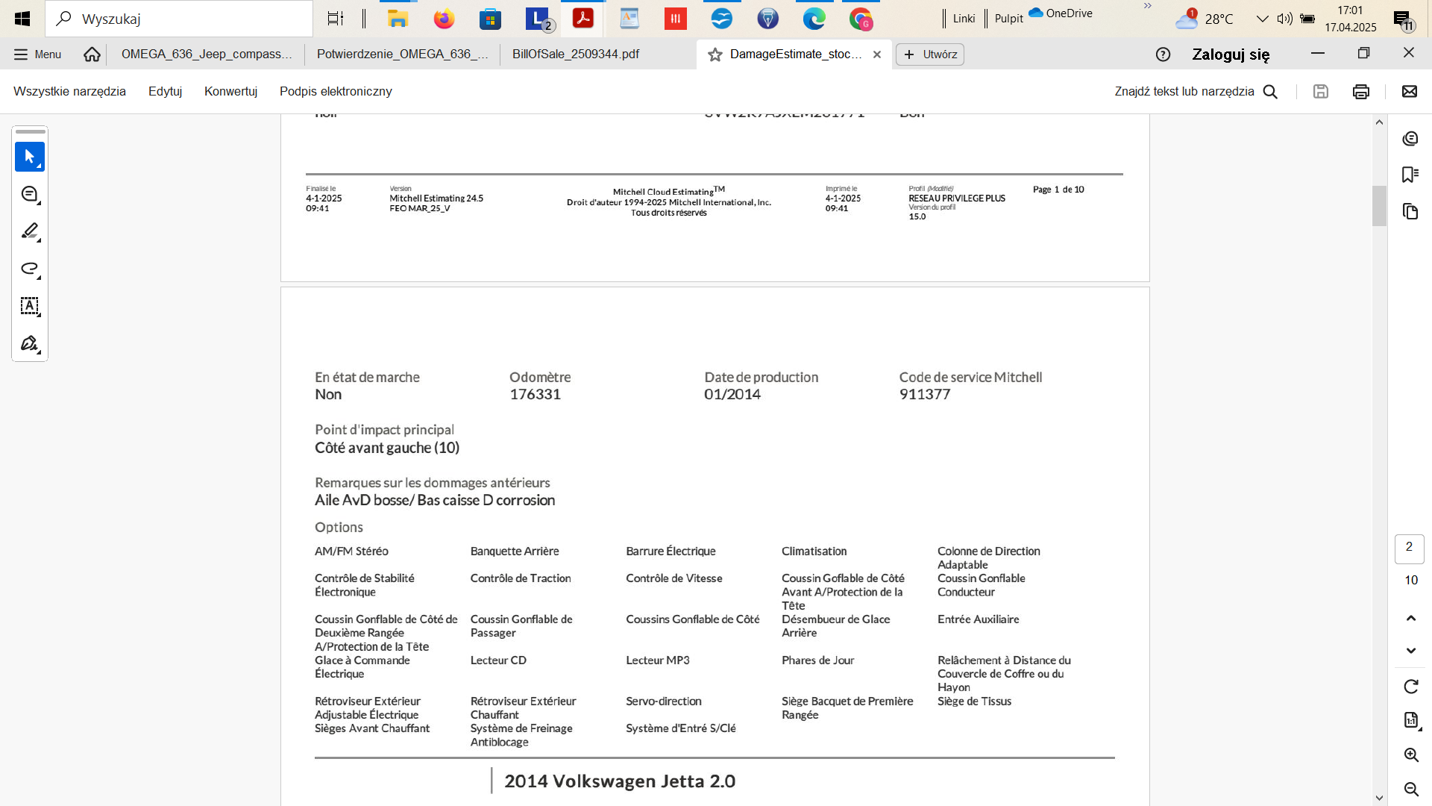Click the Utwórz create button
Screen dimensions: 1432x806
pyautogui.click(x=930, y=54)
